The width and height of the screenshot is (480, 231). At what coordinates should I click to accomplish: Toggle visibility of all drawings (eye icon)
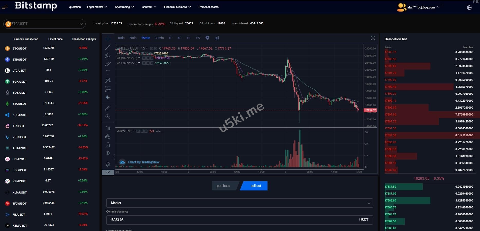108,153
